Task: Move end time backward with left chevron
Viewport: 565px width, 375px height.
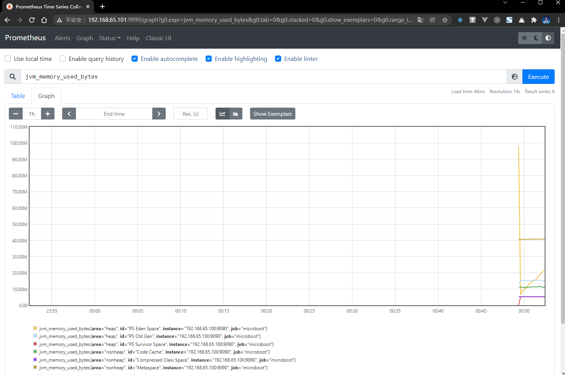Action: (x=69, y=114)
